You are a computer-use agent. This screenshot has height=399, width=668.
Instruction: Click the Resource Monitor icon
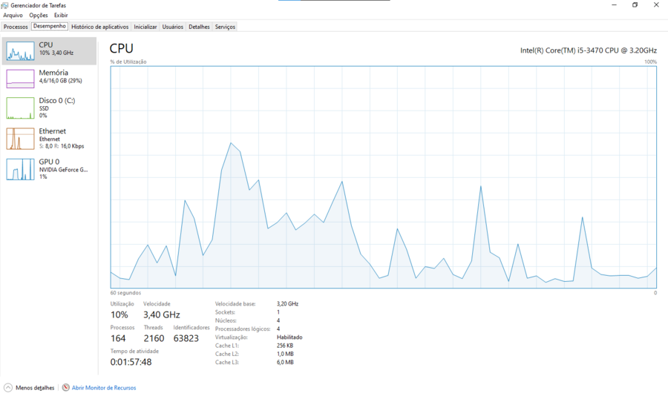pyautogui.click(x=66, y=388)
